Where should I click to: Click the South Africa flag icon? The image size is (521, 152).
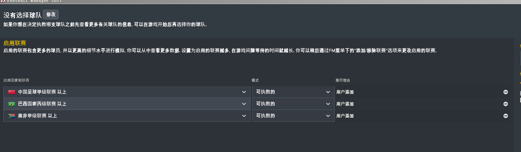click(11, 116)
